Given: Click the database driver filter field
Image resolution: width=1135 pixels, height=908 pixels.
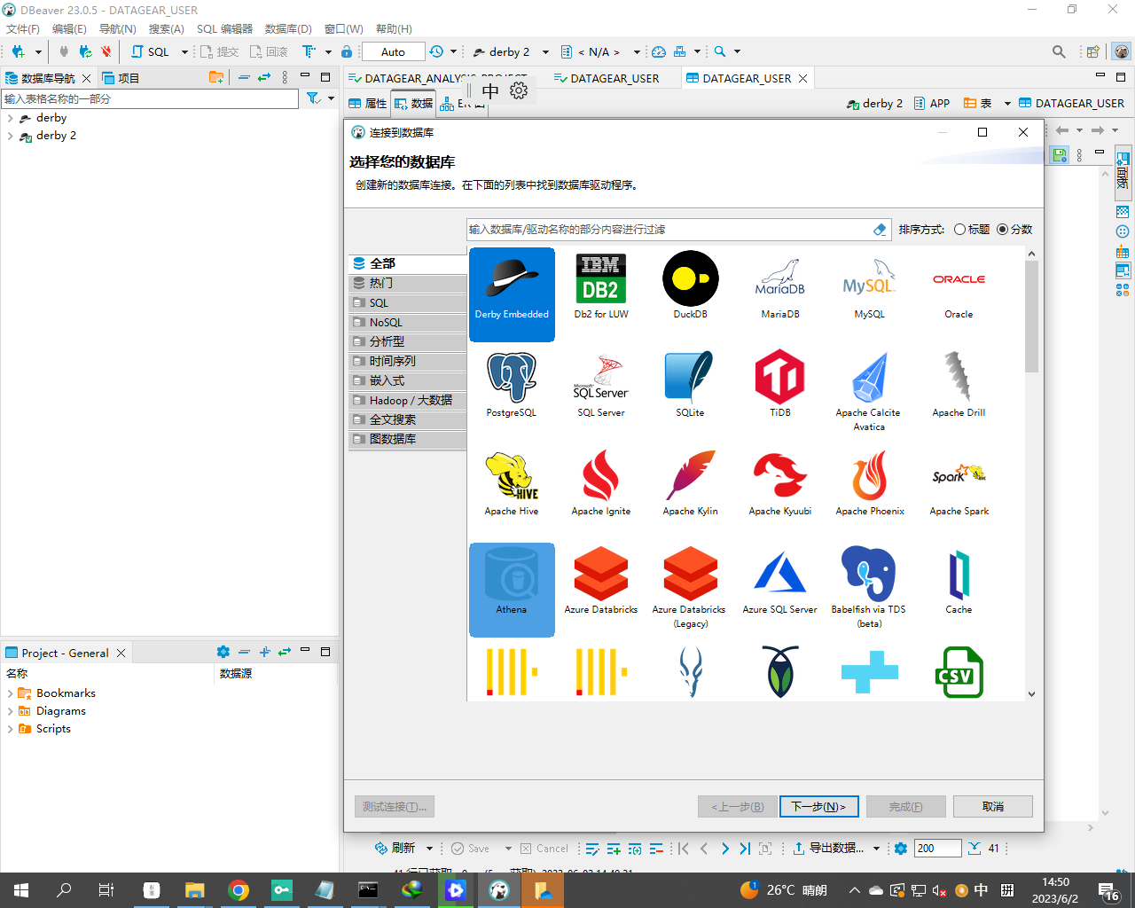Looking at the screenshot, I should tap(669, 230).
